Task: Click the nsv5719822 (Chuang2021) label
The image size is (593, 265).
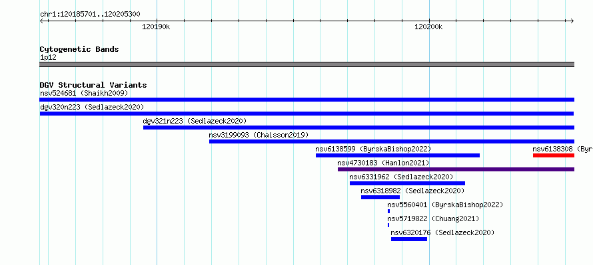Action: coord(433,219)
